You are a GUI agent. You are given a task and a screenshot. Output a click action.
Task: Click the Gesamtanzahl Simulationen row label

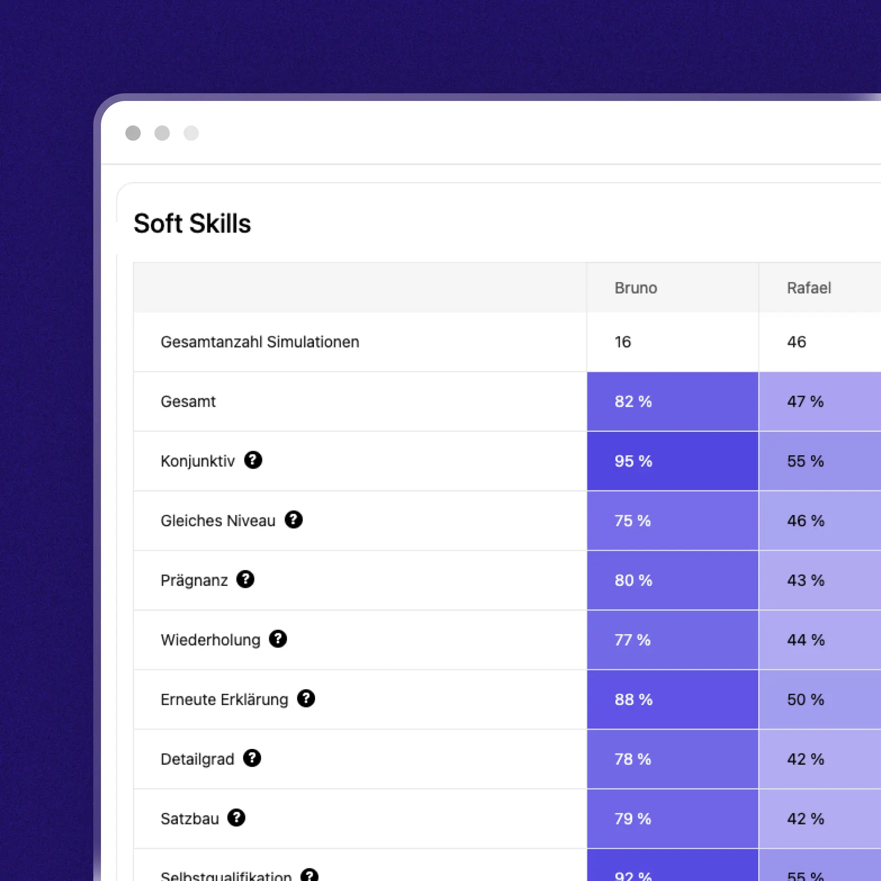coord(260,342)
